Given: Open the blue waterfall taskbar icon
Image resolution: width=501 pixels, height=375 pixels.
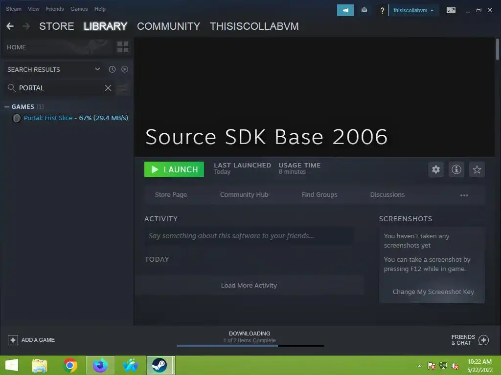Looking at the screenshot, I should (x=130, y=365).
